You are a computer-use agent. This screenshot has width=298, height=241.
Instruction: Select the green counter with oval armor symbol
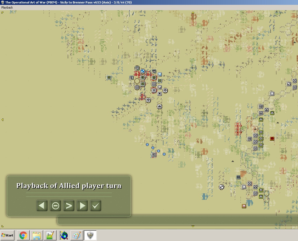261,190
